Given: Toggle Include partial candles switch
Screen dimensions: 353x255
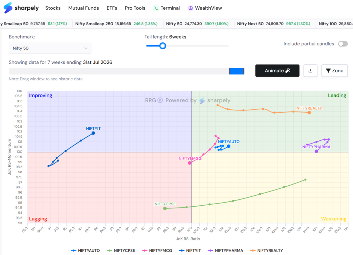Looking at the screenshot, I should pos(343,44).
